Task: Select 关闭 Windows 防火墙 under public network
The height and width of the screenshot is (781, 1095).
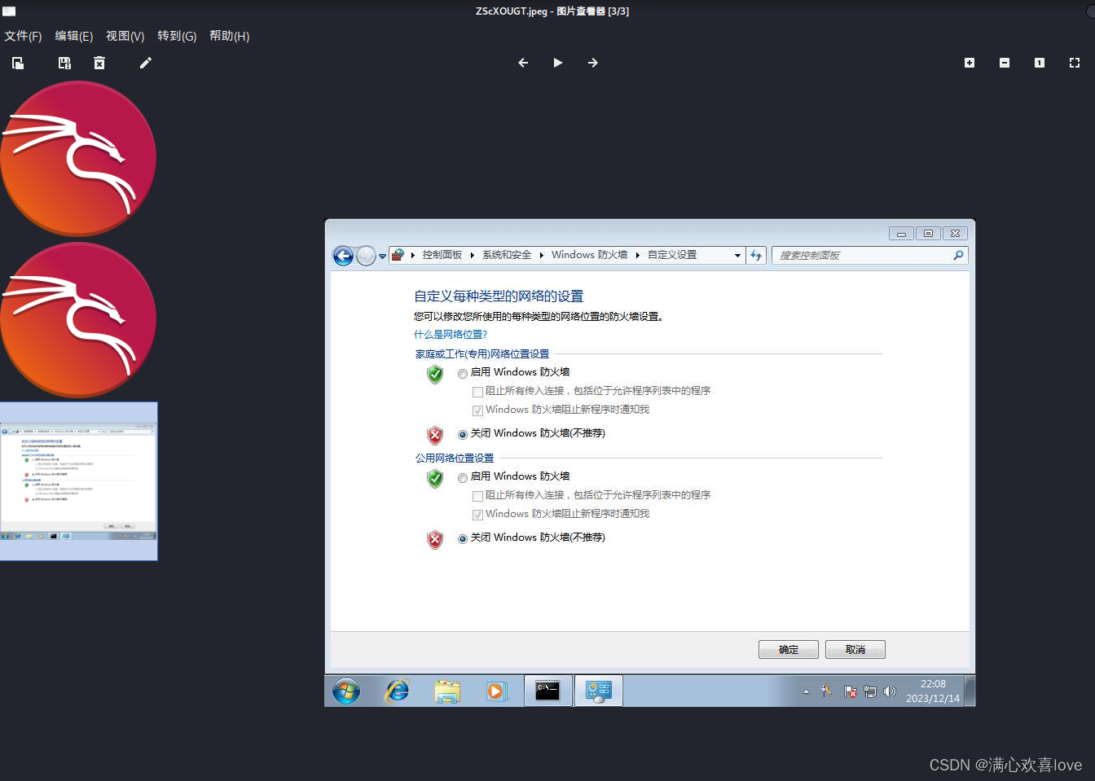Action: pos(463,539)
